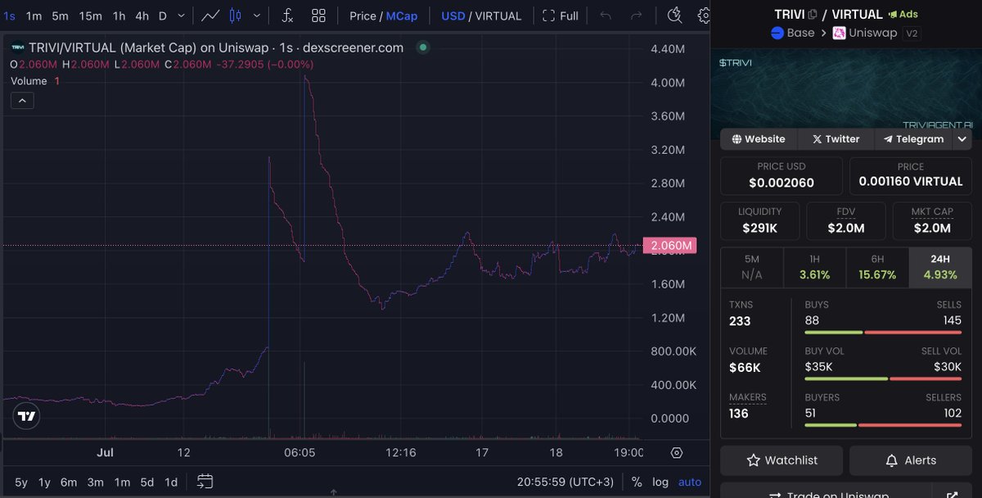Select the 24H stats tab
This screenshot has height=498, width=982.
[x=940, y=267]
